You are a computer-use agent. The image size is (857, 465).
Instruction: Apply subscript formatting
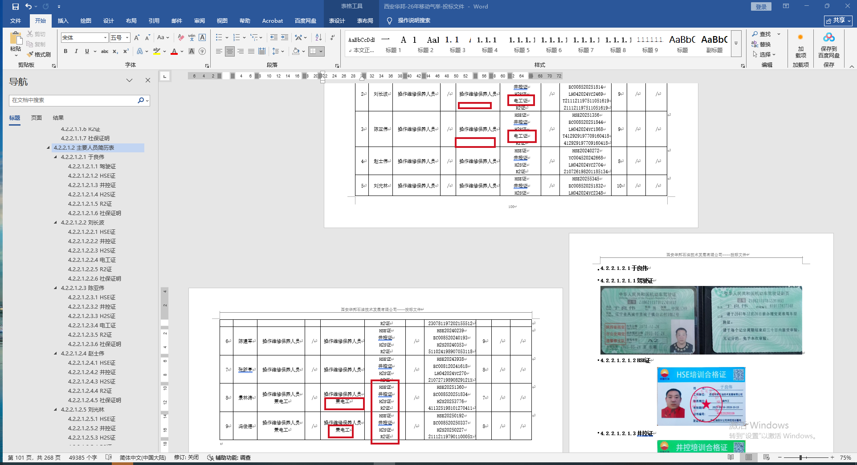115,51
